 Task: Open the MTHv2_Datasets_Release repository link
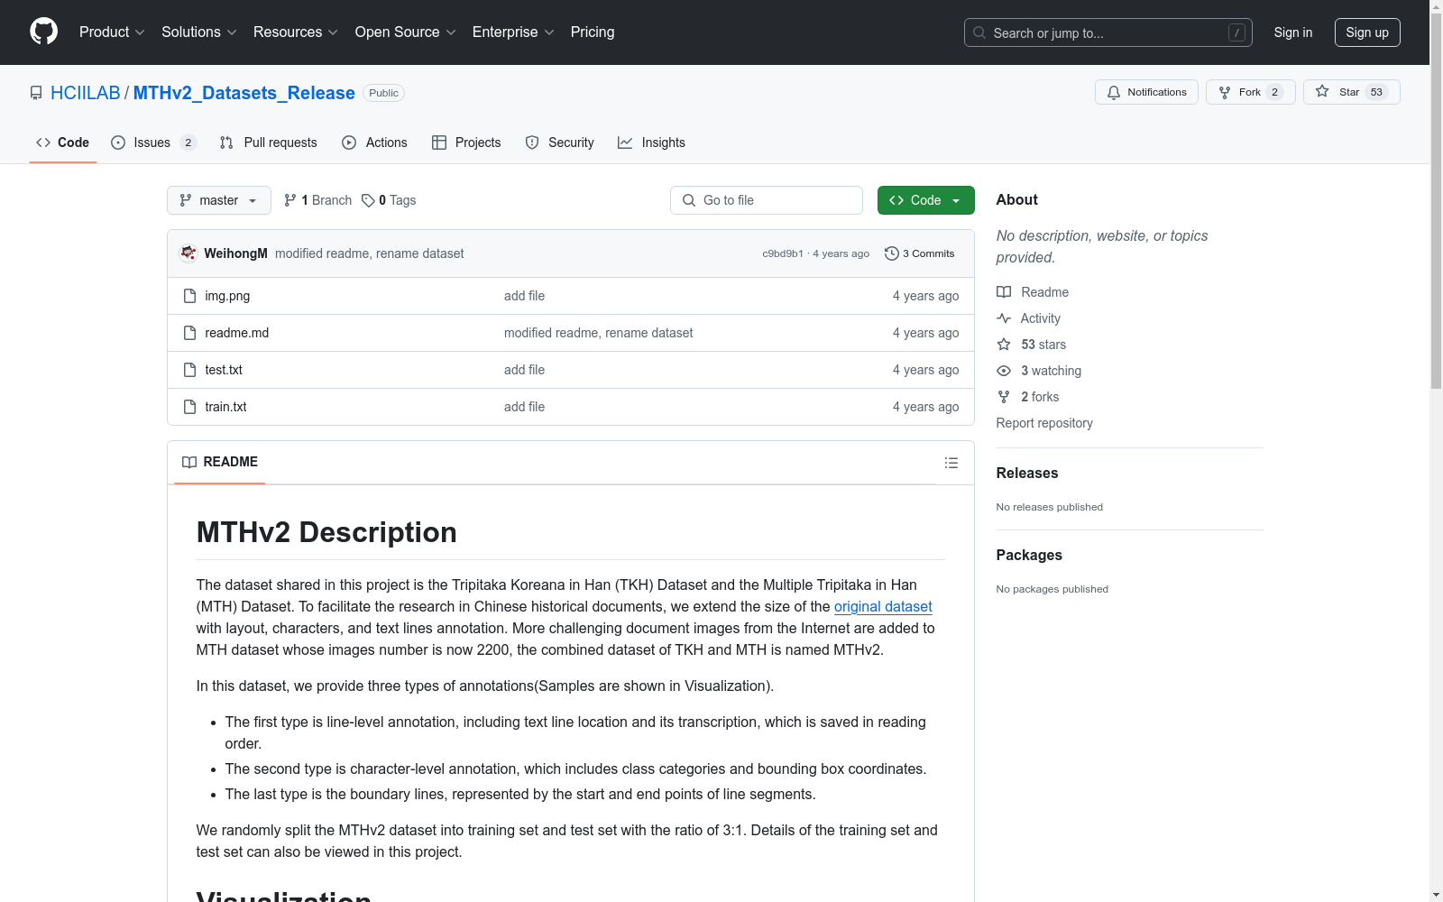(x=244, y=93)
